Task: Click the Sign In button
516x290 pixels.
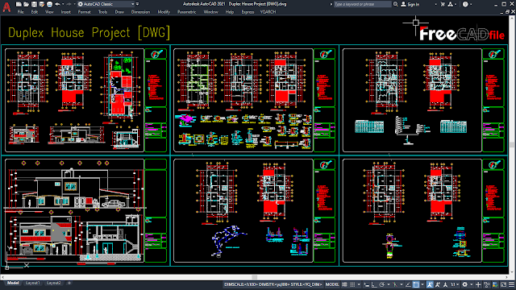Action: coord(410,4)
